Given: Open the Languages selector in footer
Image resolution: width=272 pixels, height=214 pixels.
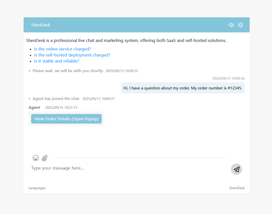Looking at the screenshot, I should tap(37, 188).
